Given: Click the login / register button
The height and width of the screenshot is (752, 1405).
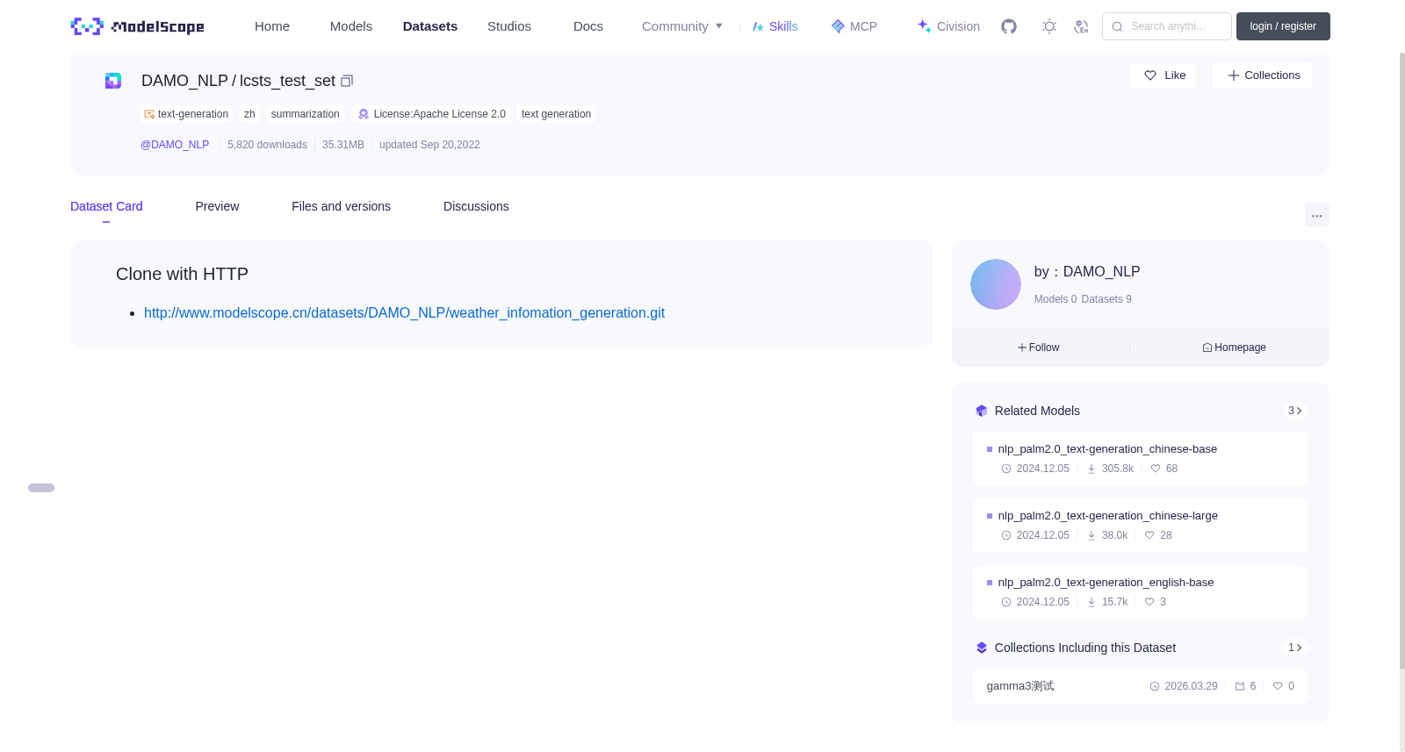Looking at the screenshot, I should coord(1283,26).
